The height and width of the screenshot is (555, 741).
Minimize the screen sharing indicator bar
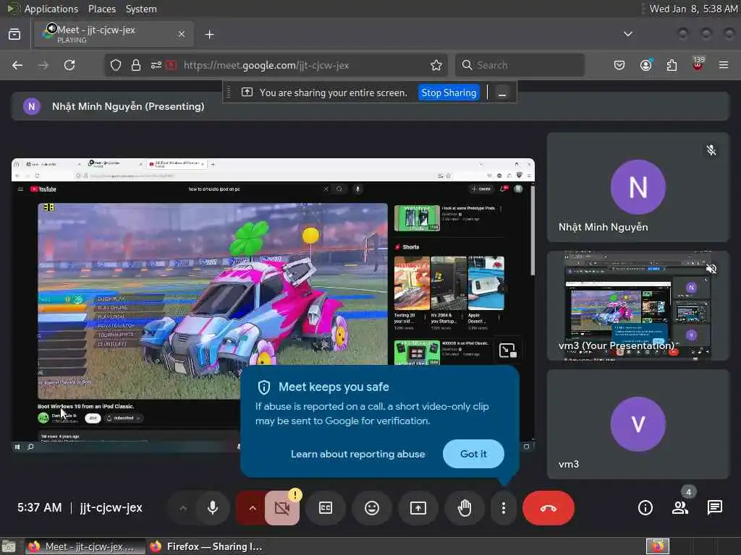502,93
